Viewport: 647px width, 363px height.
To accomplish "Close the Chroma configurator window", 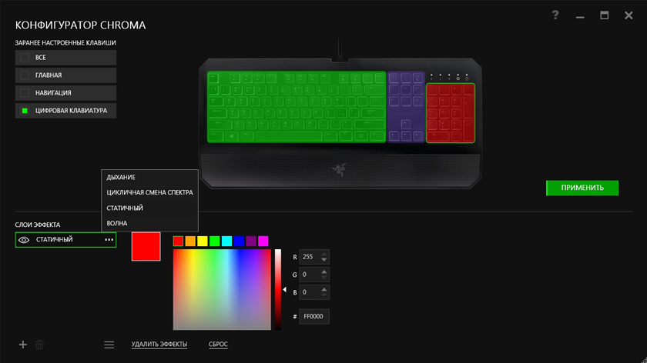I will pos(629,15).
